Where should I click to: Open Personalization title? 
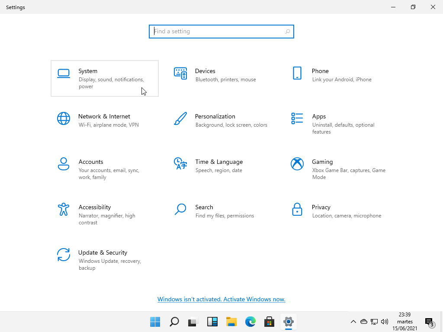pyautogui.click(x=215, y=117)
